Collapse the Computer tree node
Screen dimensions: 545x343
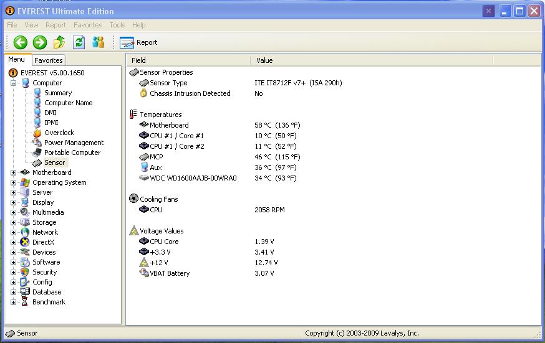(x=13, y=83)
